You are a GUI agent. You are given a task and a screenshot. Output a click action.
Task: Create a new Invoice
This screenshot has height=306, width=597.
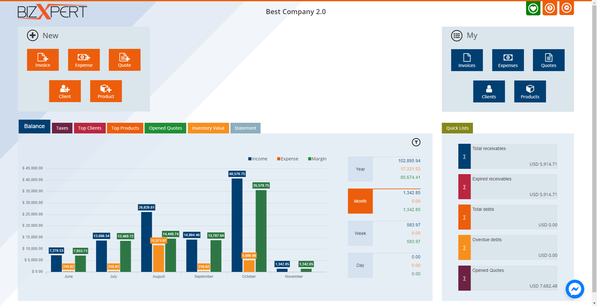(43, 60)
